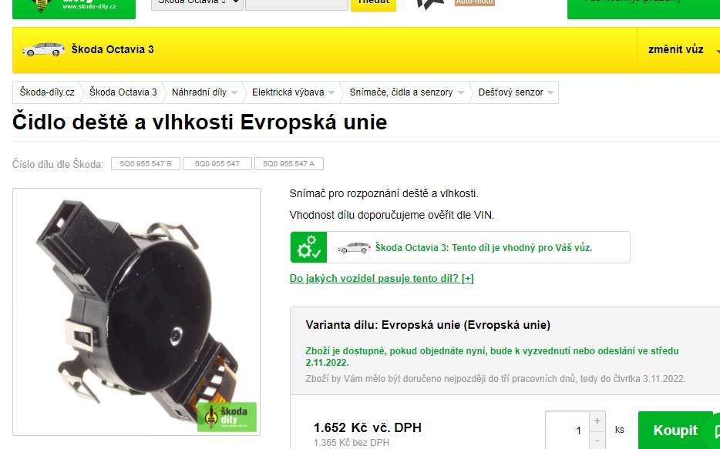Click the car icon next to Škoda Octavia 3 compatibility note
The width and height of the screenshot is (720, 449).
pos(352,246)
